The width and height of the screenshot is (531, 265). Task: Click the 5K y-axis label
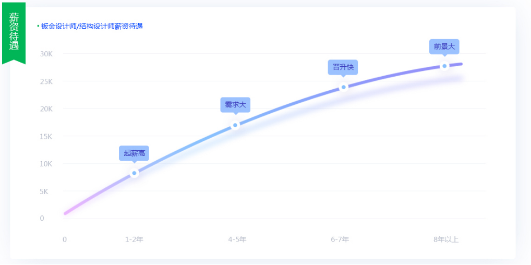click(44, 191)
